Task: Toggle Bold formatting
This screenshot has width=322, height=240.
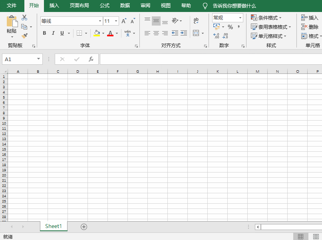Action: (44, 33)
